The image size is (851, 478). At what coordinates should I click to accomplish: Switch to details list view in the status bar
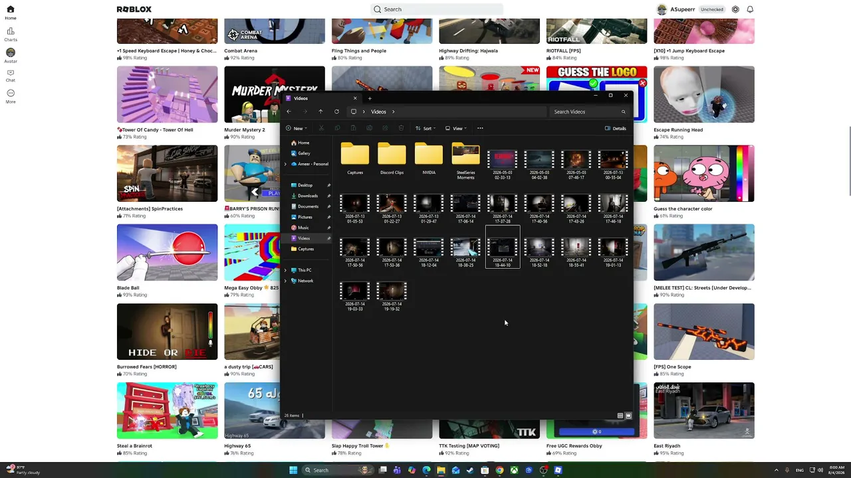tap(620, 416)
